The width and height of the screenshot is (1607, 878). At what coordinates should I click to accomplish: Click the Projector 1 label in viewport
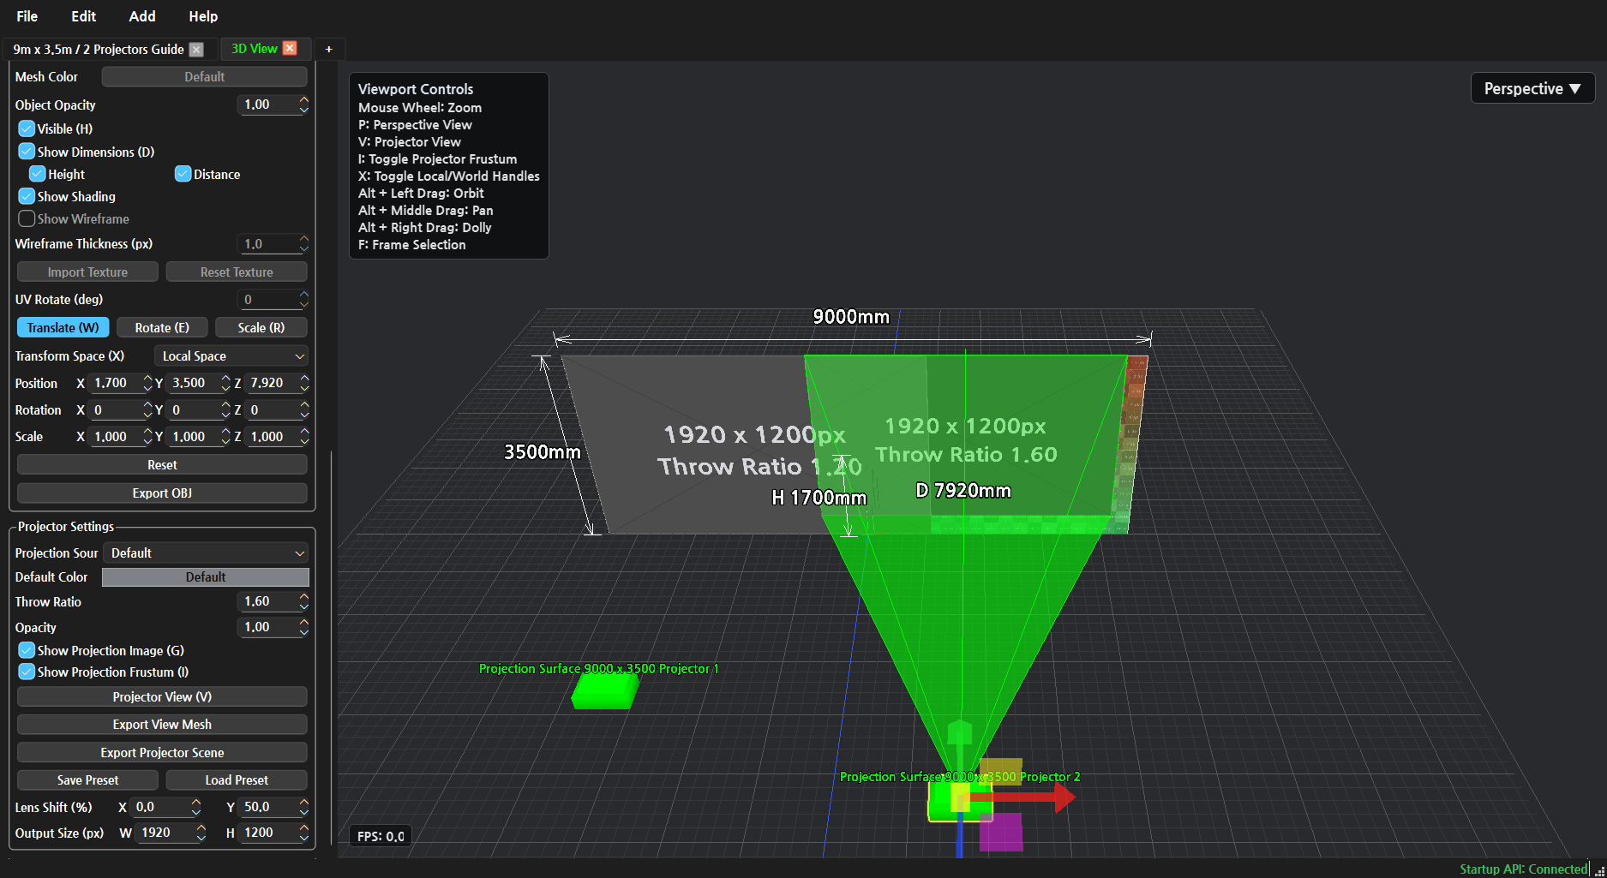point(598,669)
